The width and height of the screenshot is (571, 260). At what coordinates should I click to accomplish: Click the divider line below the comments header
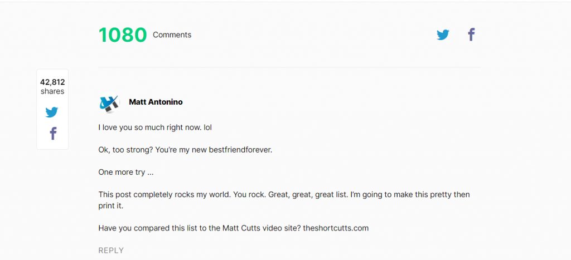[x=289, y=67]
